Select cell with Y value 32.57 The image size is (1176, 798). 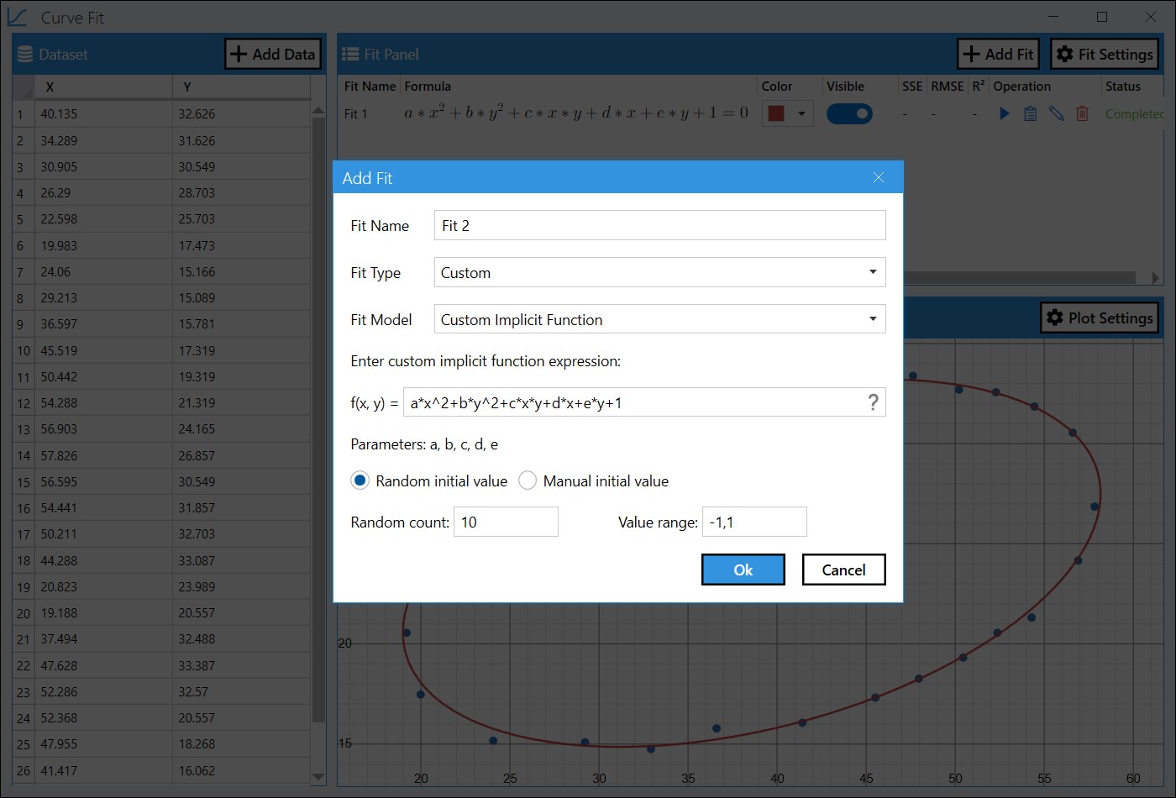[x=241, y=691]
